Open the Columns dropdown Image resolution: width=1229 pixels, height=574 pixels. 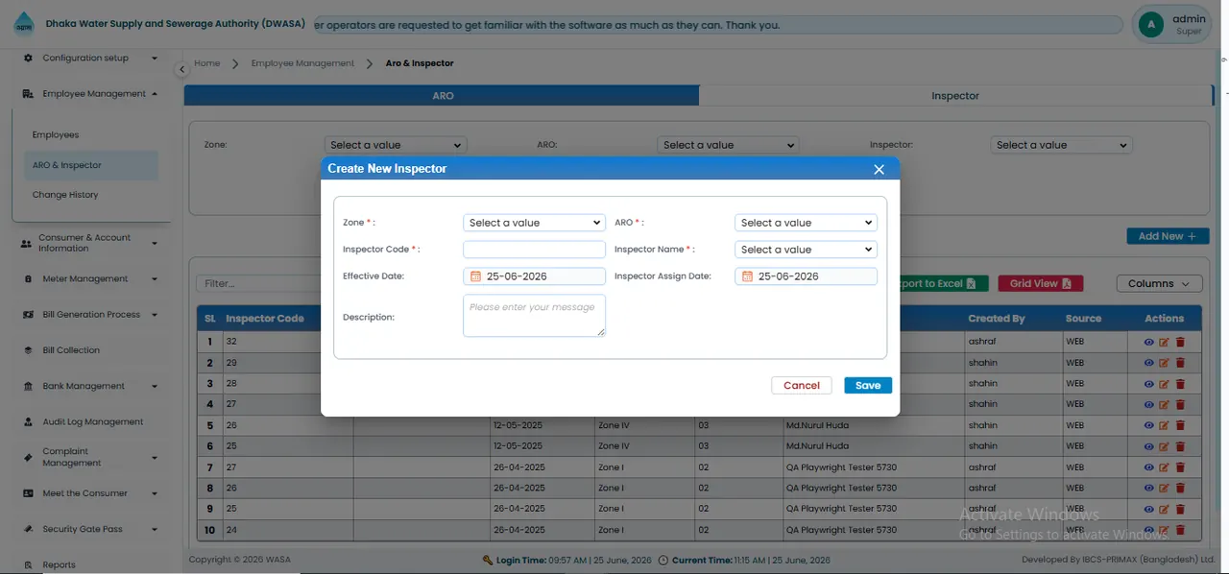1159,283
